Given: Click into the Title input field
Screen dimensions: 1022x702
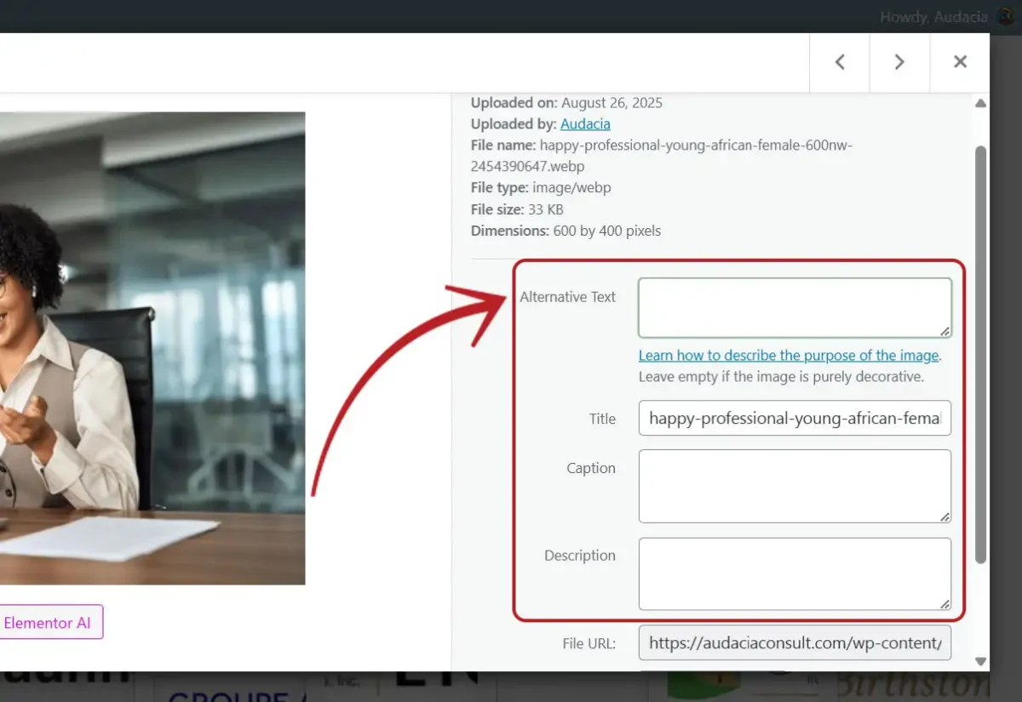Looking at the screenshot, I should pos(794,418).
